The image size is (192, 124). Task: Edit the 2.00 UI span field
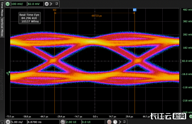[x=72, y=121]
